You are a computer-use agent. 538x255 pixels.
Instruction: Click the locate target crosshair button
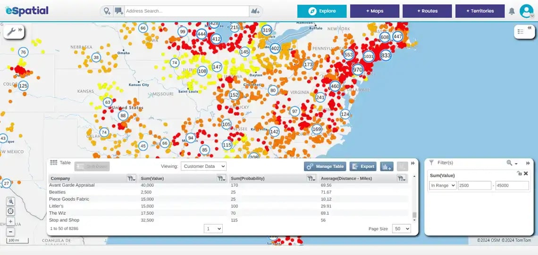pos(11,212)
